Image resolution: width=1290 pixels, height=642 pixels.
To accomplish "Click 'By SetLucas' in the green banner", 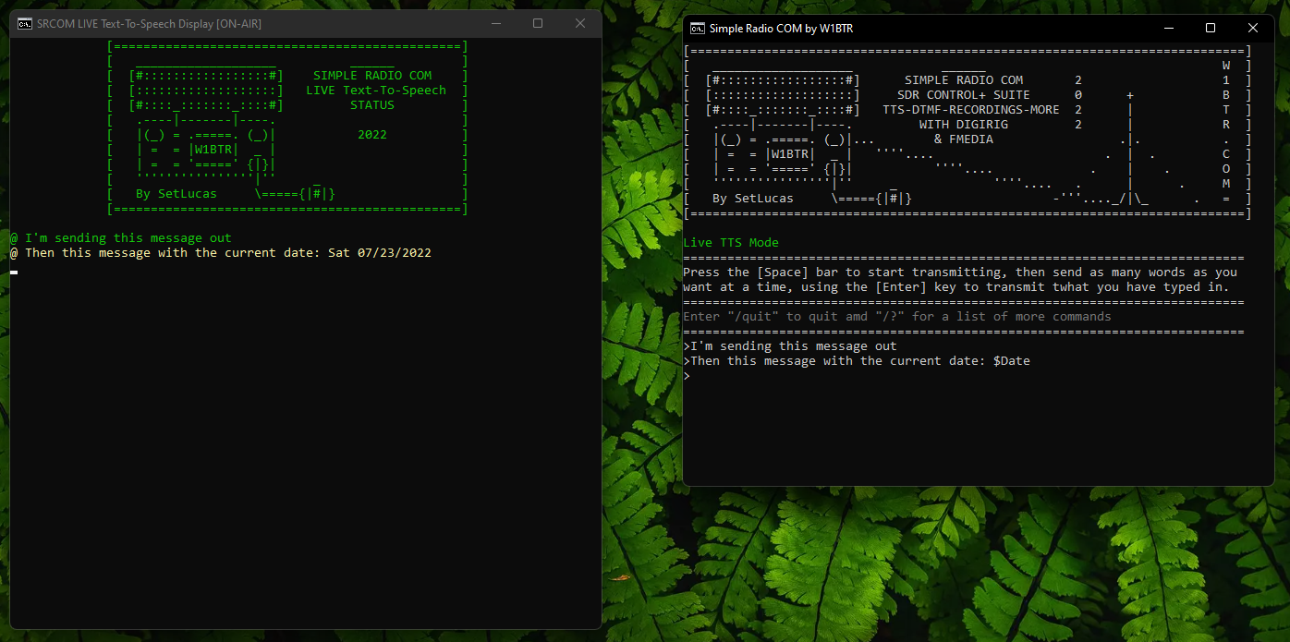I will [x=176, y=194].
